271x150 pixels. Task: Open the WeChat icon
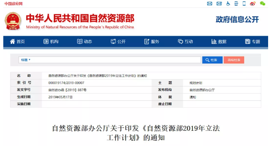pyautogui.click(x=262, y=3)
